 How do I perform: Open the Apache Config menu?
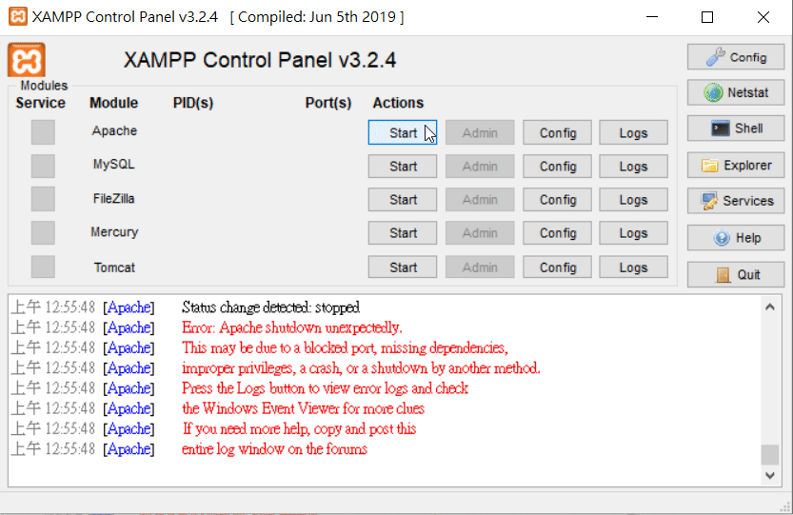pyautogui.click(x=557, y=132)
